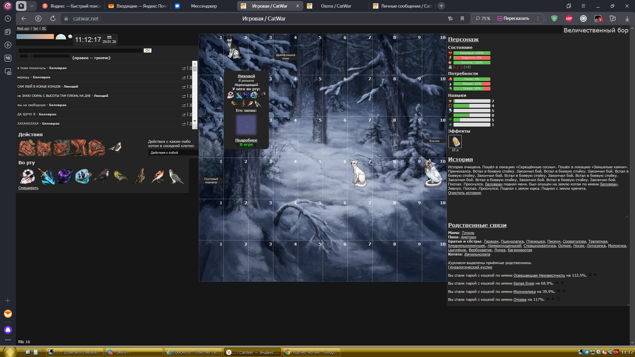The width and height of the screenshot is (635, 357).
Task: Open Internet Explorer taskbar window
Action: 193,352
